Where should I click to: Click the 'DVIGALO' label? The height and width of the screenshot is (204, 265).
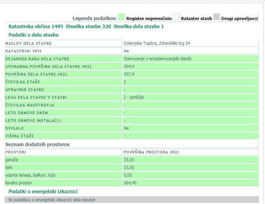(x=14, y=128)
